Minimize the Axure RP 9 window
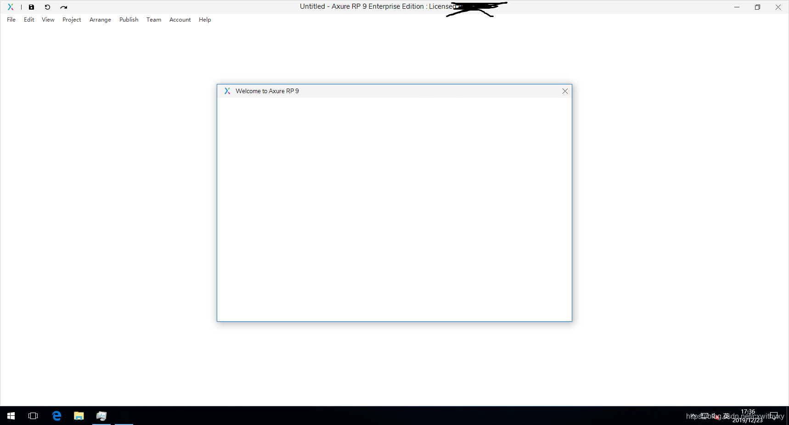Viewport: 789px width, 425px height. (x=737, y=7)
